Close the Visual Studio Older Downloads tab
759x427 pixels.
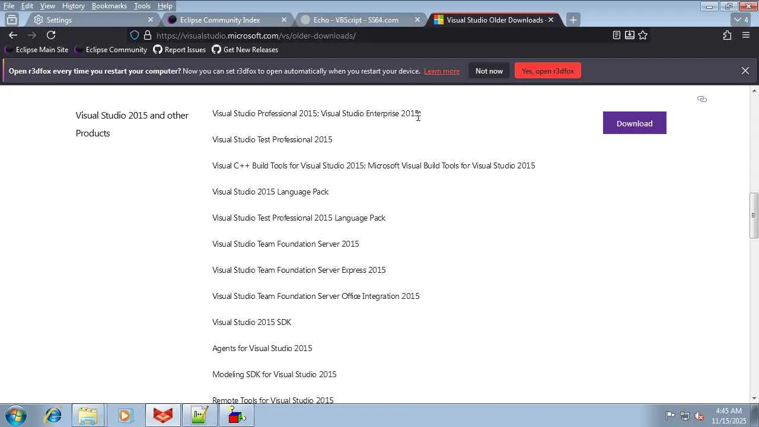pos(551,20)
